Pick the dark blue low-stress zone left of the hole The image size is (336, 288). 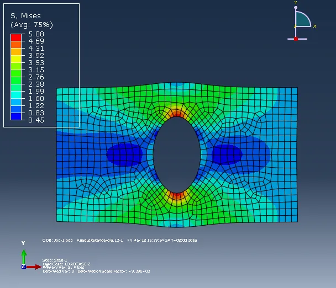[x=124, y=154]
